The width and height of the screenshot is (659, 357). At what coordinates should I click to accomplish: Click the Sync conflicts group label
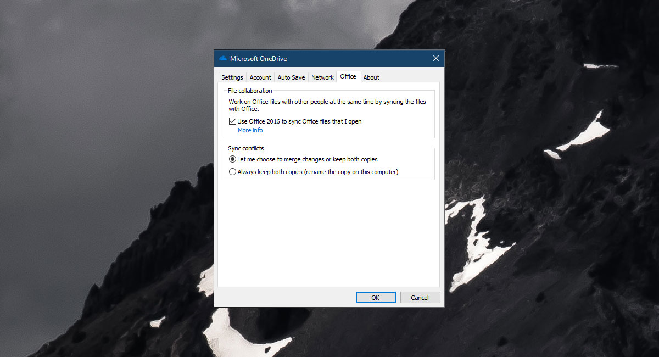[x=246, y=148]
